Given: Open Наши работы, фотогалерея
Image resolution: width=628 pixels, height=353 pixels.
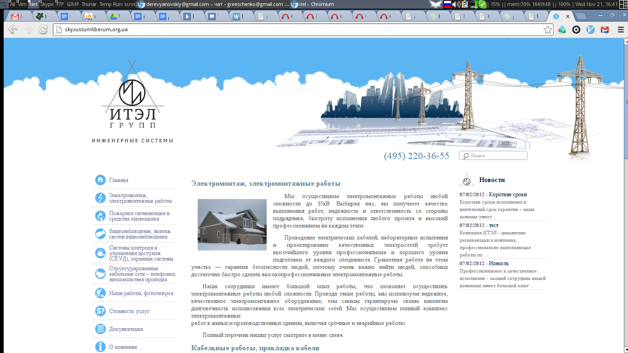Looking at the screenshot, I should (x=141, y=293).
